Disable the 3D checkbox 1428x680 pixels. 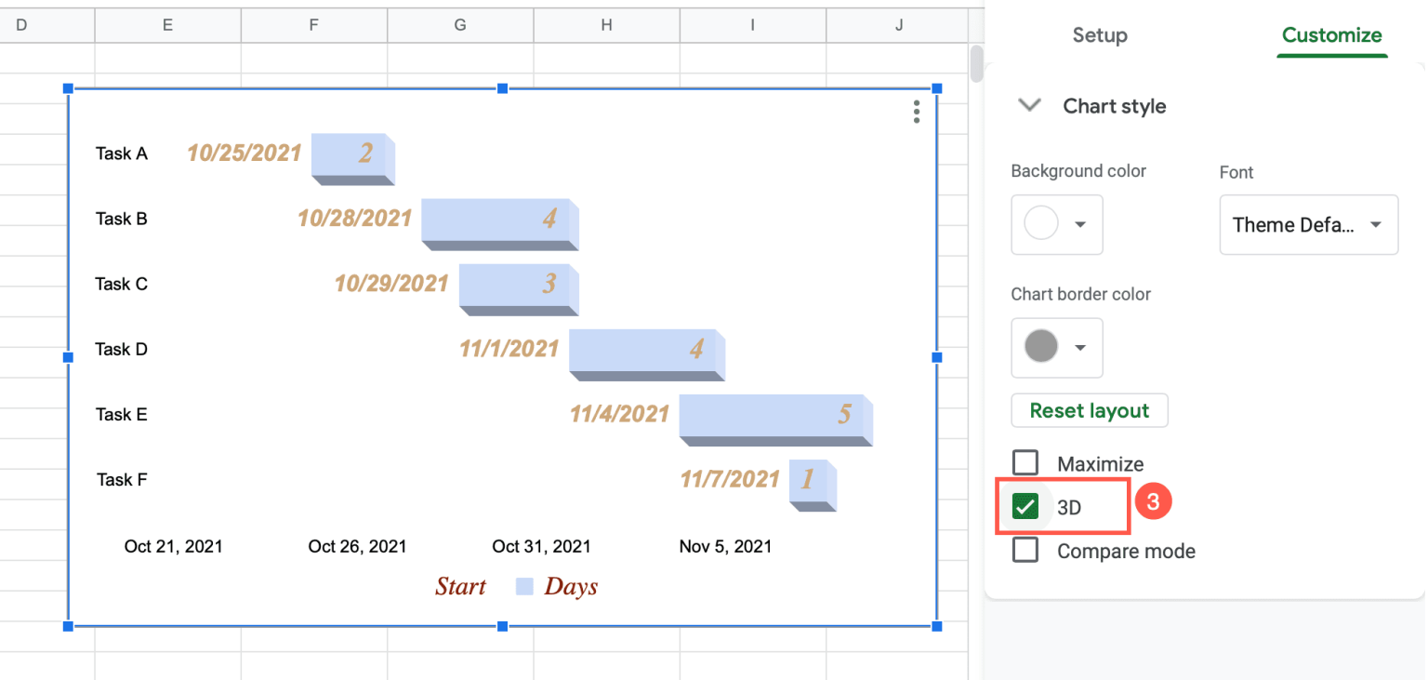[1025, 506]
